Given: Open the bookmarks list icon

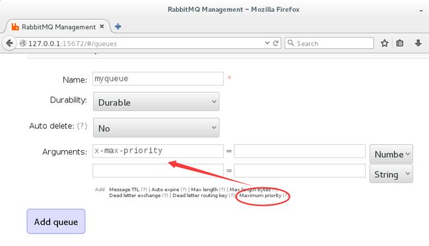Looking at the screenshot, I should [x=400, y=43].
